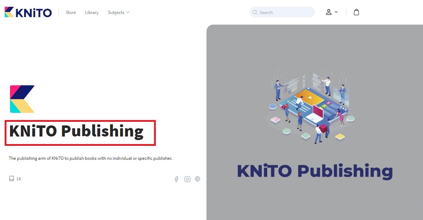Click the KNiTO logo in the header
Screen dimensions: 423x220
(x=28, y=12)
